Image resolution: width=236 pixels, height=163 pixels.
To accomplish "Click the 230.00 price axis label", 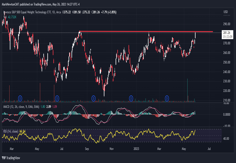I will pyautogui.click(x=227, y=81).
